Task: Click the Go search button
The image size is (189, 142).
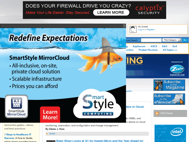Action: pos(185,40)
